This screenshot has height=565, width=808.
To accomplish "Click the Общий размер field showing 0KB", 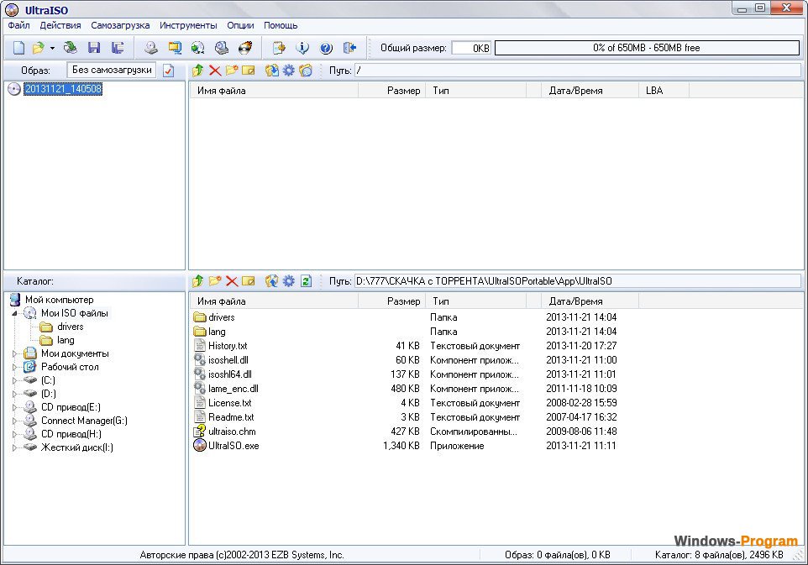I will pyautogui.click(x=471, y=48).
